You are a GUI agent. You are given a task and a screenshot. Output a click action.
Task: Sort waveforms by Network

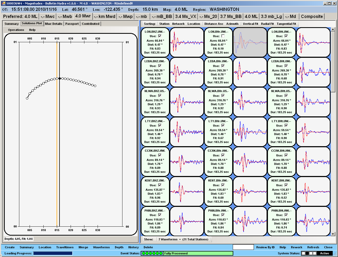point(179,24)
